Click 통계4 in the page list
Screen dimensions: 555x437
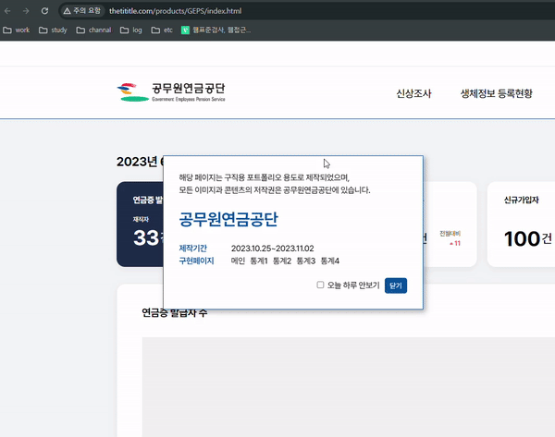click(330, 261)
